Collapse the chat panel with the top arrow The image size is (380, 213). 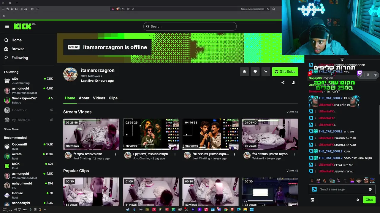(342, 59)
